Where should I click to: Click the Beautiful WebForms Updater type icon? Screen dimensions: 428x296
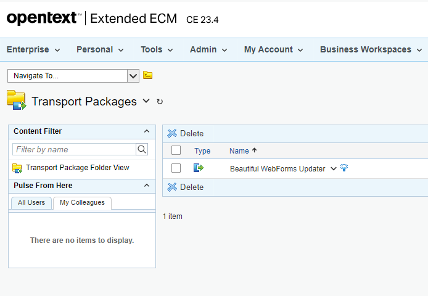(199, 168)
